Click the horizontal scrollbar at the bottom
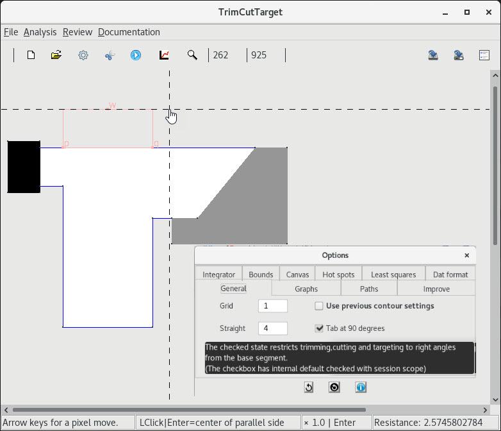This screenshot has height=431, width=501. click(x=189, y=409)
